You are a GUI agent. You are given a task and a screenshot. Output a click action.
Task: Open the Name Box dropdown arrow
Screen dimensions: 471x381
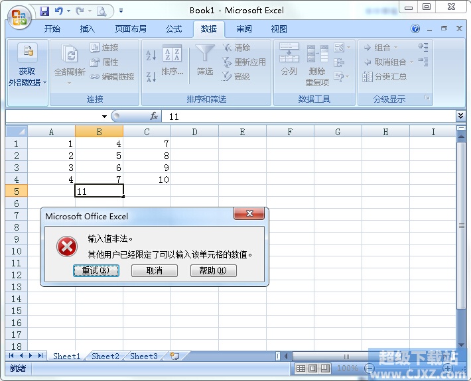pos(104,117)
